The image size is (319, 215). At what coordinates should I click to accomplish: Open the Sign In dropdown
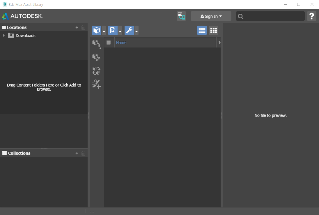click(x=211, y=16)
